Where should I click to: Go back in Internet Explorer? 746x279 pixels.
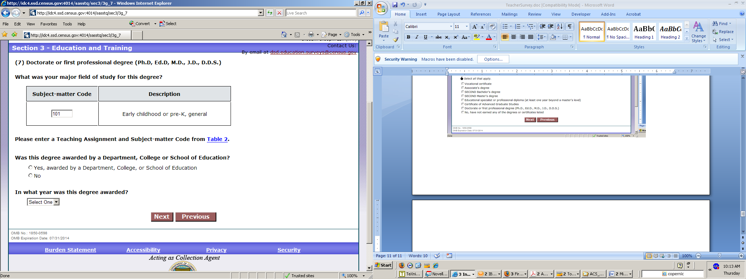tap(5, 13)
